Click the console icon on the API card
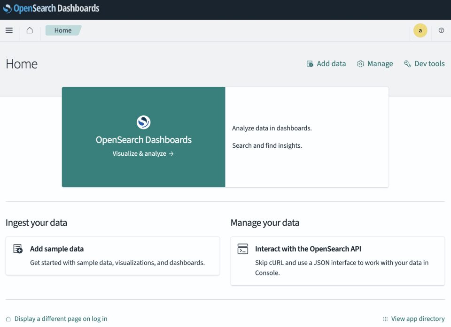Screen dimensions: 451x327 (242, 249)
